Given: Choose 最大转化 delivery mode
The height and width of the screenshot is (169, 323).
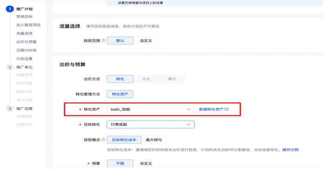Looking at the screenshot, I should click(x=154, y=140).
